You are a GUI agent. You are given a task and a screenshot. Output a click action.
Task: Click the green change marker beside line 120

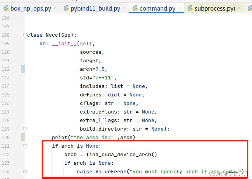23,137
